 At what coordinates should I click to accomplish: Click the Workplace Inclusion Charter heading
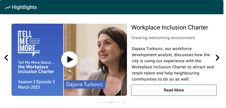(169, 27)
